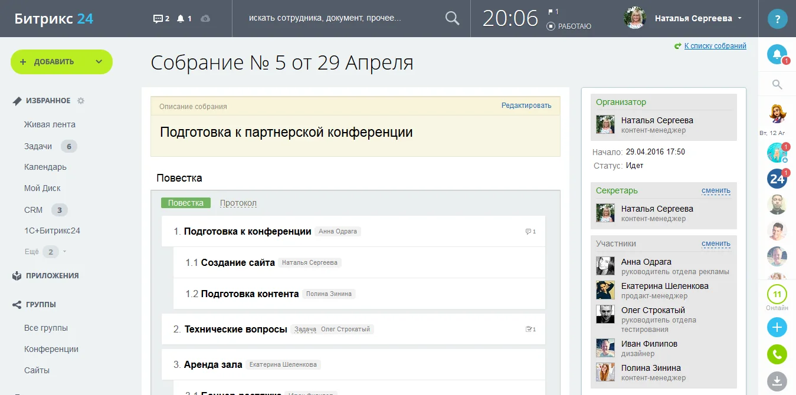This screenshot has height=395, width=796.
Task: Open the notifications bell in the right sidebar
Action: click(777, 54)
